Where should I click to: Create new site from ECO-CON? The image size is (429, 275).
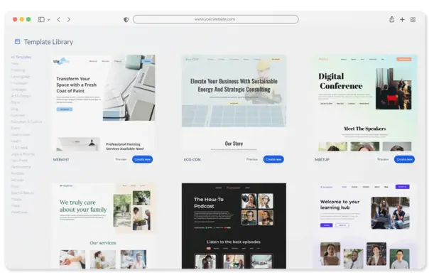pyautogui.click(x=273, y=159)
